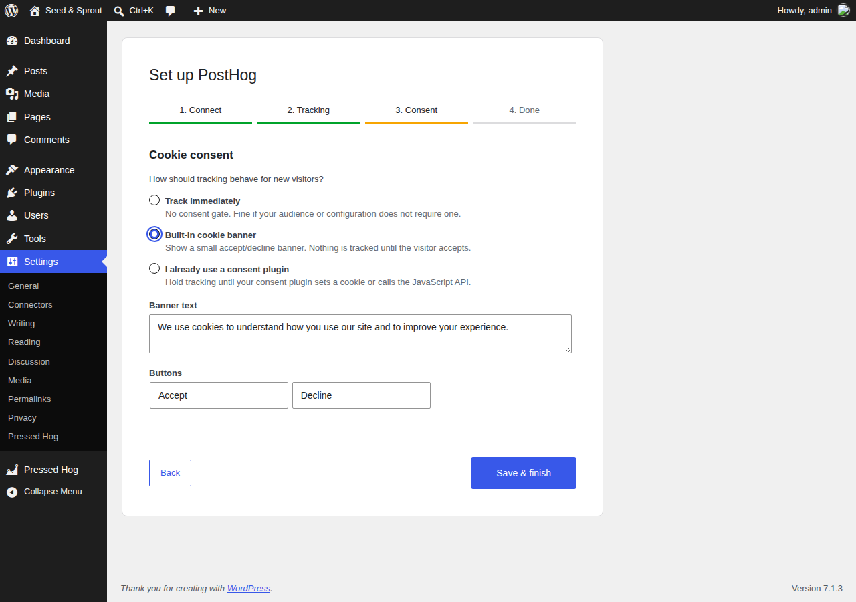
Task: Go back with the Back button
Action: [170, 473]
